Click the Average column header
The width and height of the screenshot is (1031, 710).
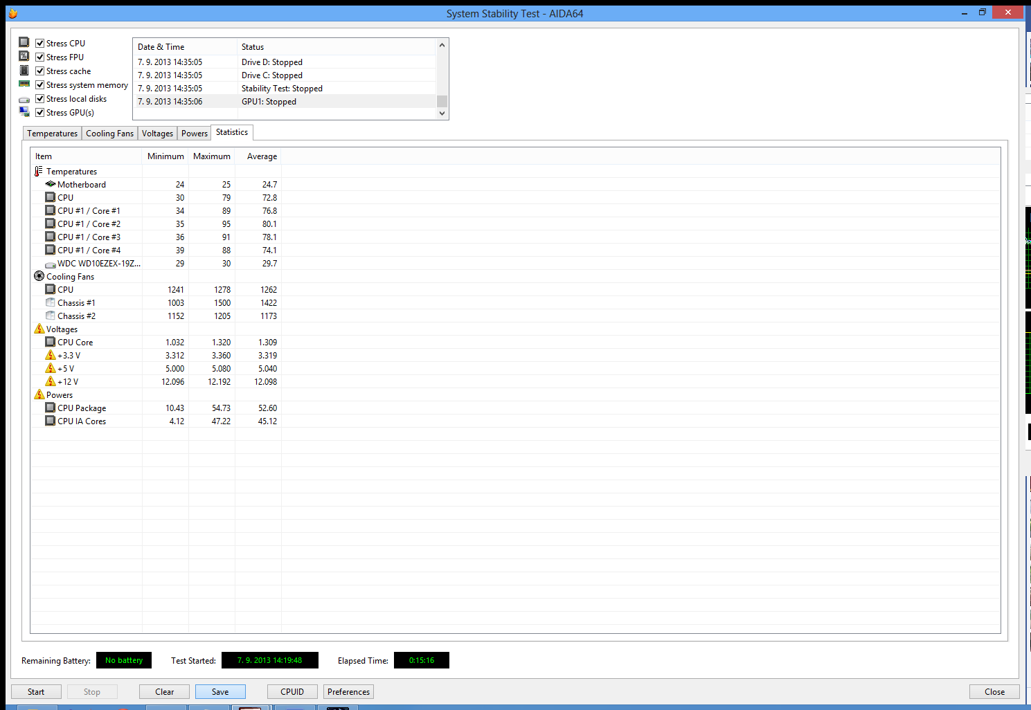[x=258, y=156]
